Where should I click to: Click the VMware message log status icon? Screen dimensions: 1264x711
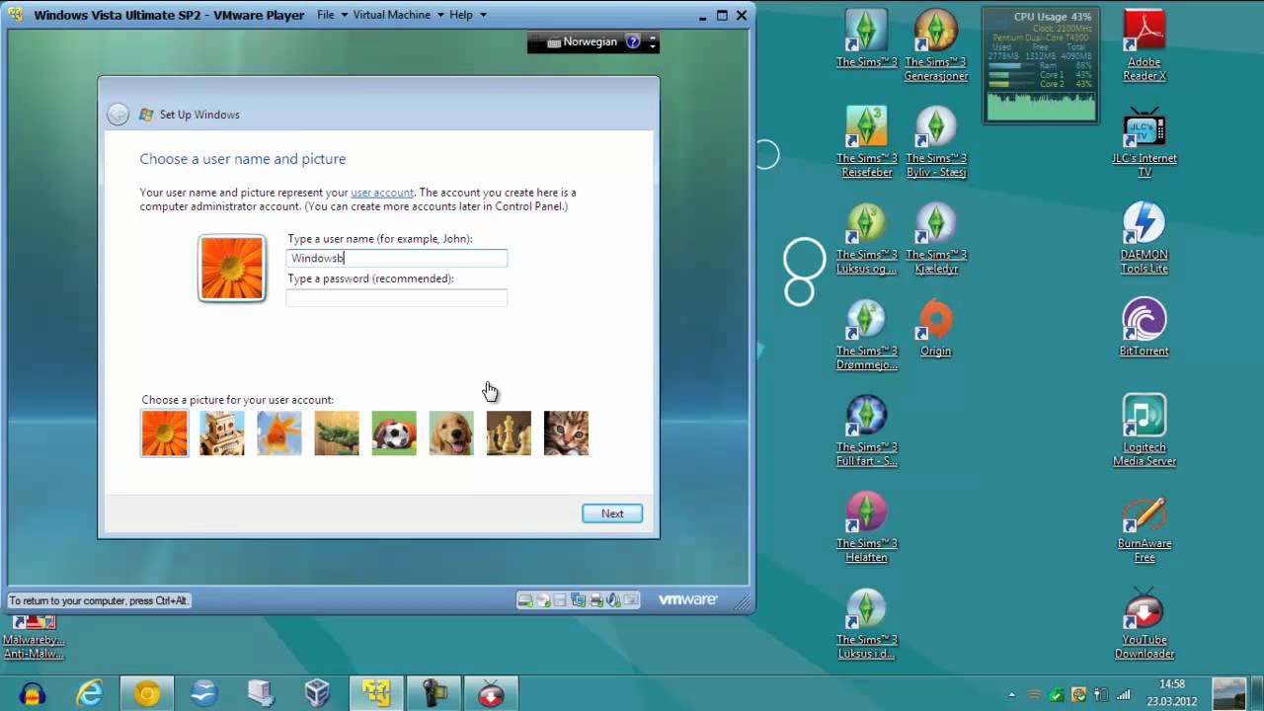coord(631,600)
